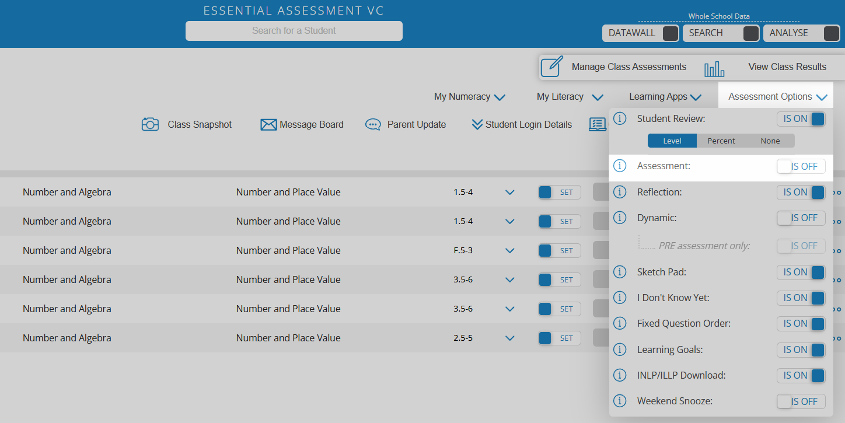Click the Search for a Student field

pyautogui.click(x=294, y=31)
